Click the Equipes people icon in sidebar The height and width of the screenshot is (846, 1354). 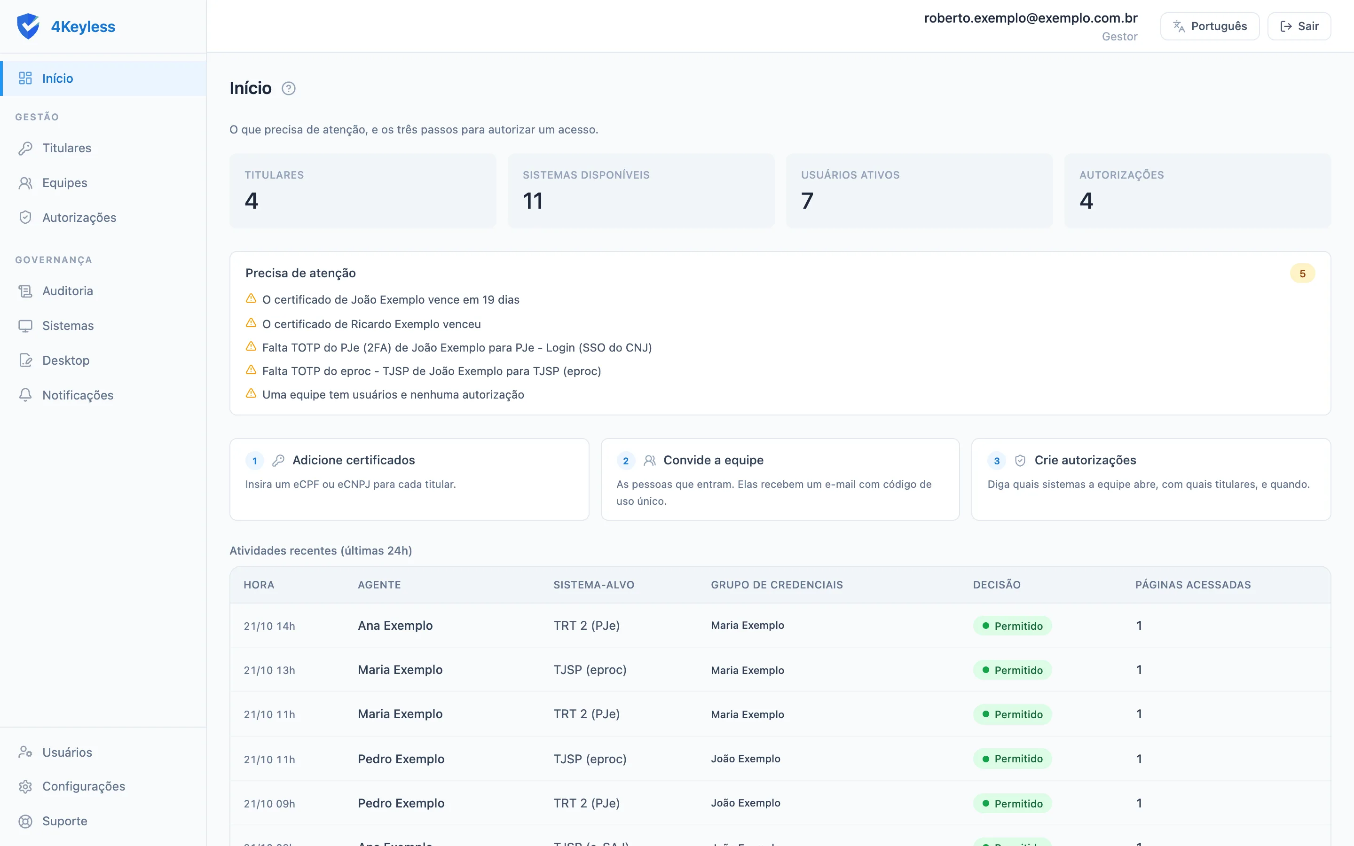coord(25,183)
